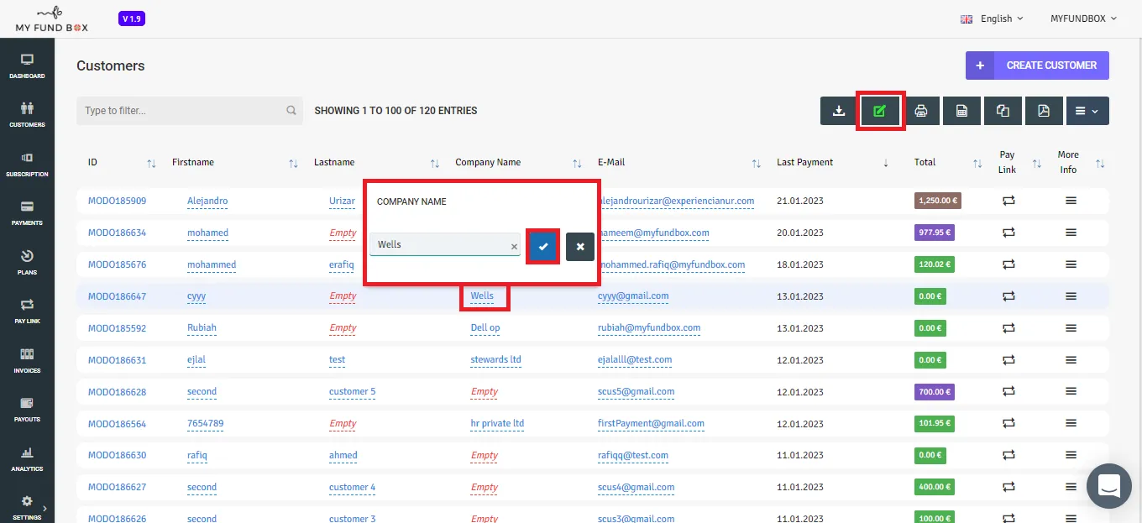The height and width of the screenshot is (523, 1142).
Task: Open Subscription section in sidebar
Action: pos(27,165)
